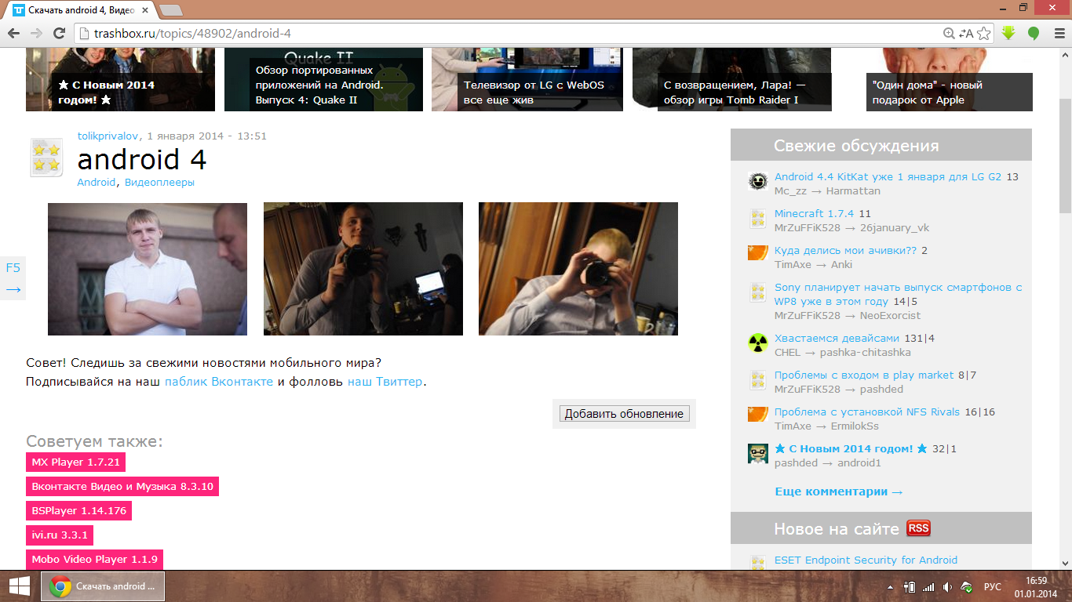Follow the паблик Вконтакте link
The height and width of the screenshot is (602, 1072).
point(219,382)
